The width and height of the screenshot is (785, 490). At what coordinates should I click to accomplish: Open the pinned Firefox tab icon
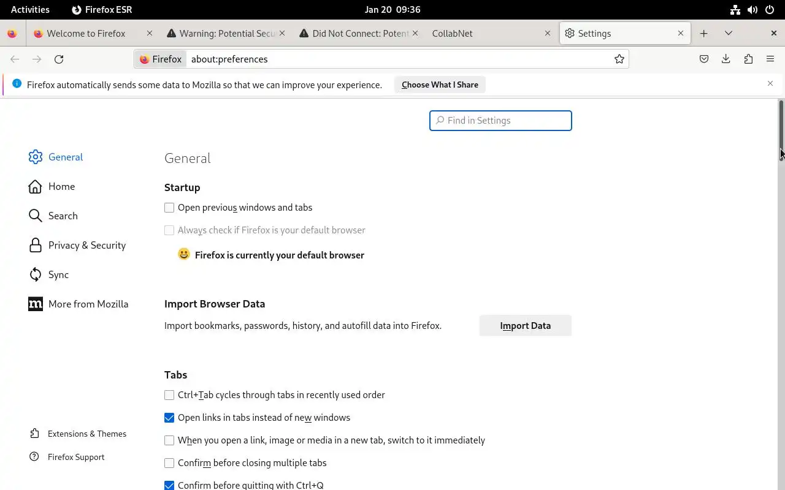(x=12, y=34)
